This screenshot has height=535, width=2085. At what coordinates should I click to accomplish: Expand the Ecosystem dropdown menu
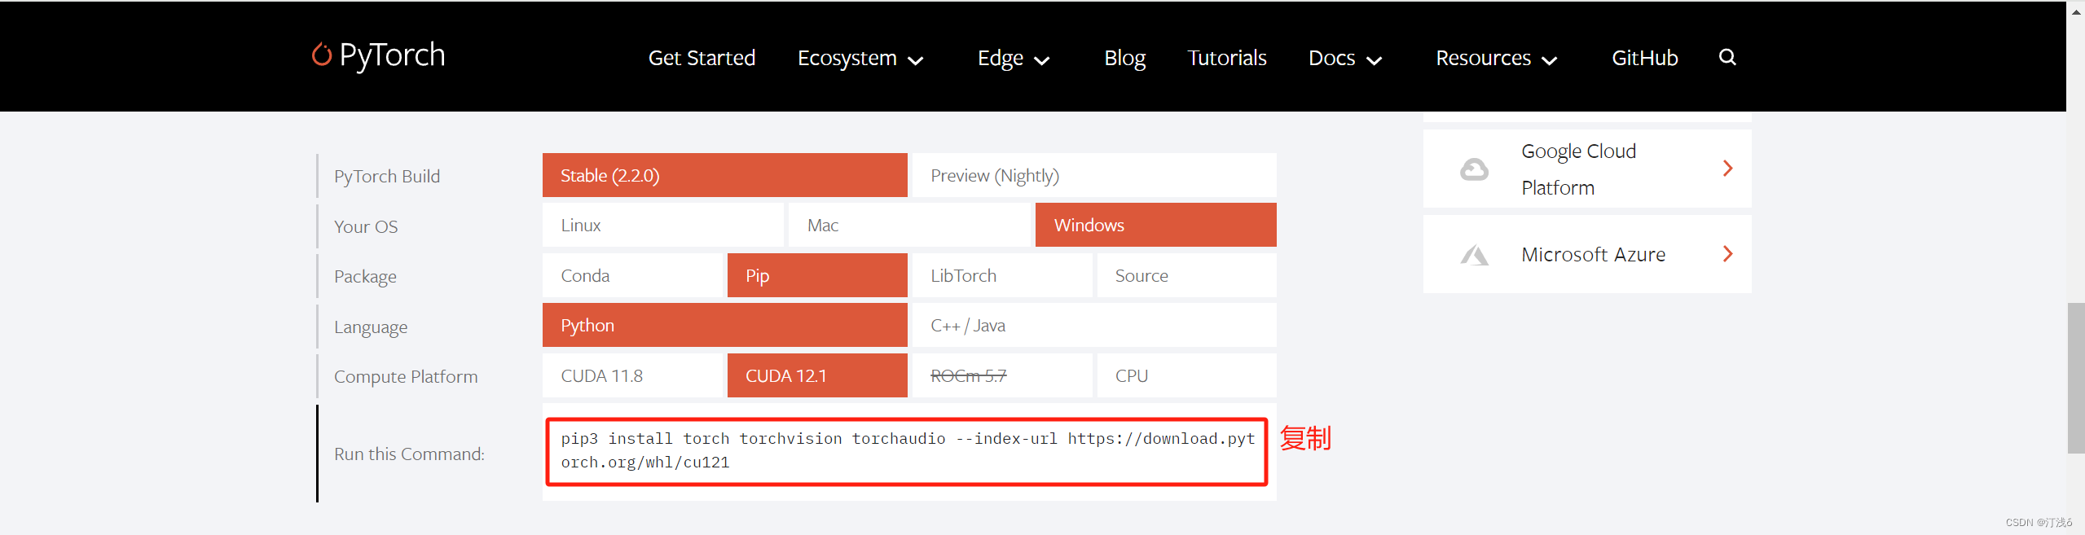[x=860, y=58]
